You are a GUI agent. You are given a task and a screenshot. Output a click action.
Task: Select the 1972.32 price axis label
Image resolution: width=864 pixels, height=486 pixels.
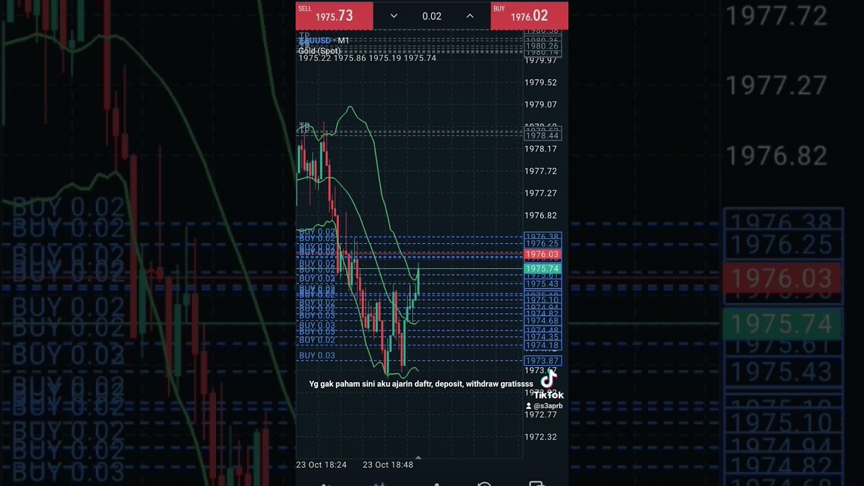click(541, 437)
